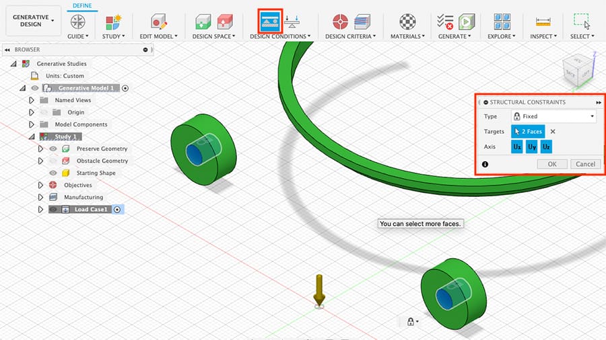
Task: Toggle the Uz axis constraint
Action: pos(546,147)
